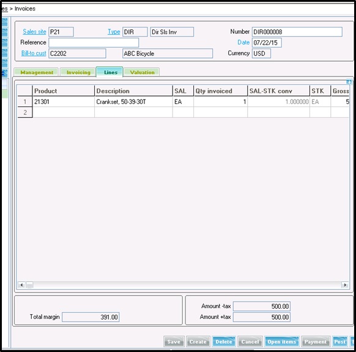Open the Valuation tab
356x352 pixels.
[x=142, y=72]
